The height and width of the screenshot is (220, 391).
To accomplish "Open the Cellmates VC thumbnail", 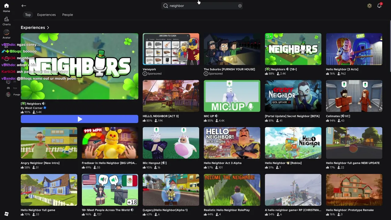I will [x=354, y=96].
